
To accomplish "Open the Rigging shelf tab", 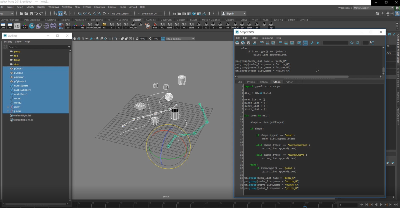I will [x=65, y=20].
